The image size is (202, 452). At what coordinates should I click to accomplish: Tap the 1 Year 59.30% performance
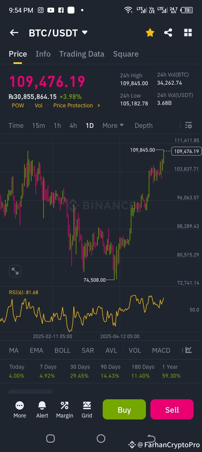(171, 371)
